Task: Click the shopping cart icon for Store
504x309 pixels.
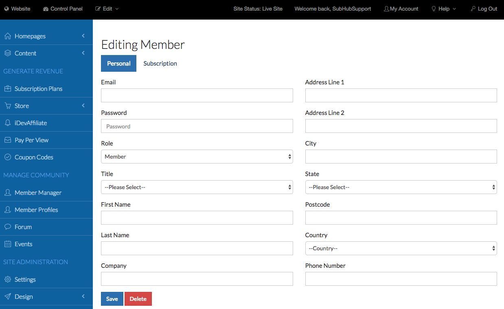Action: point(7,106)
